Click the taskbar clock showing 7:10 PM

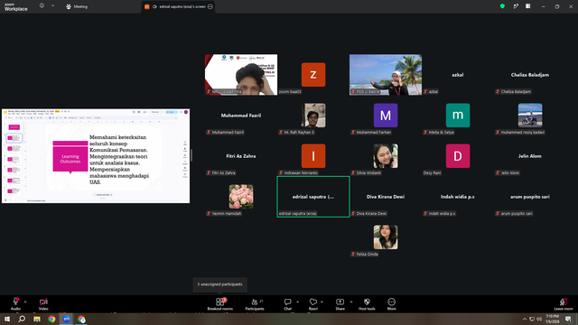point(552,319)
